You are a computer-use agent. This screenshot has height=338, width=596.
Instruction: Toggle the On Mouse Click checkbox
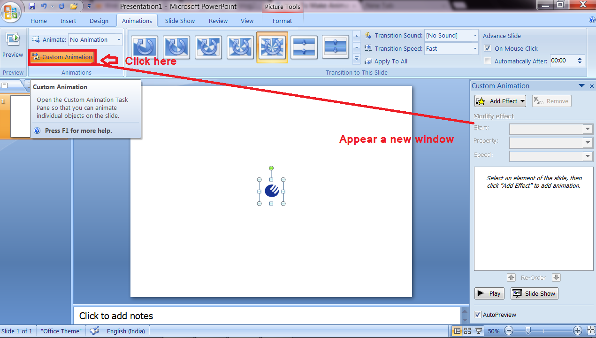[x=488, y=48]
